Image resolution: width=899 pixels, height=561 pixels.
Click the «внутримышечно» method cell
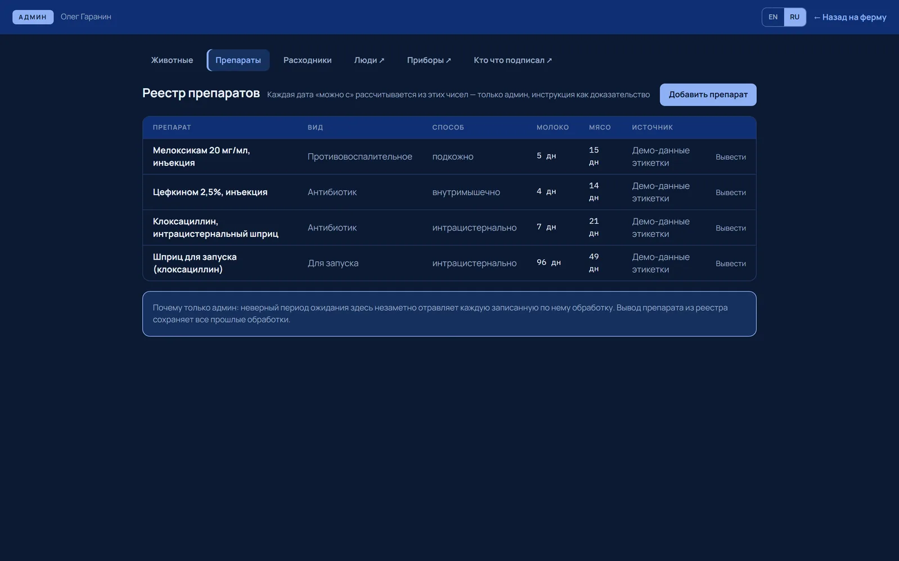click(x=466, y=192)
